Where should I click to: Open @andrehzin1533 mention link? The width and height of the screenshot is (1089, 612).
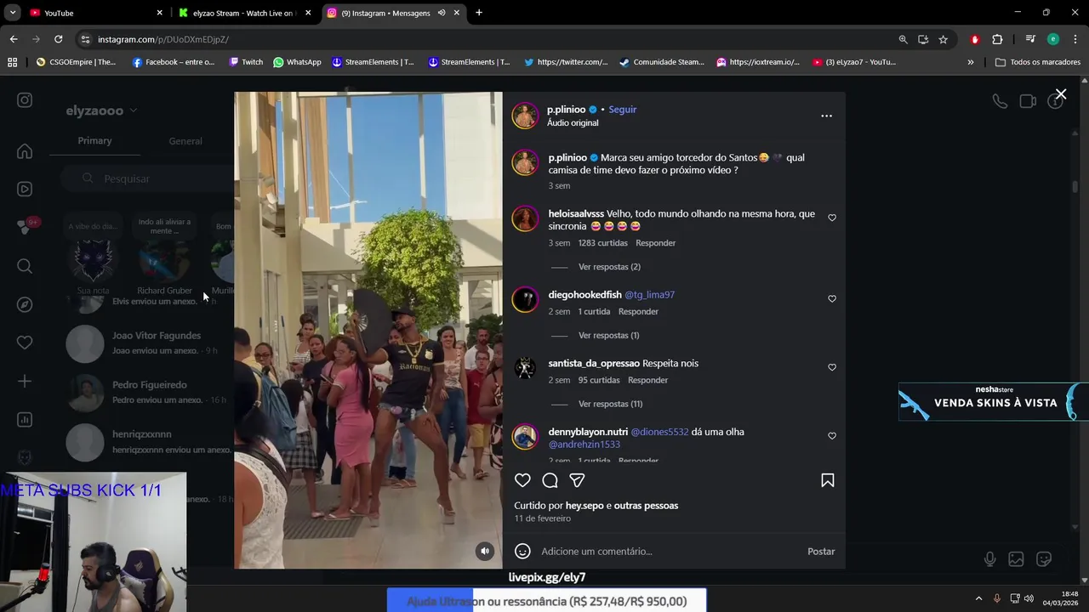pos(584,445)
